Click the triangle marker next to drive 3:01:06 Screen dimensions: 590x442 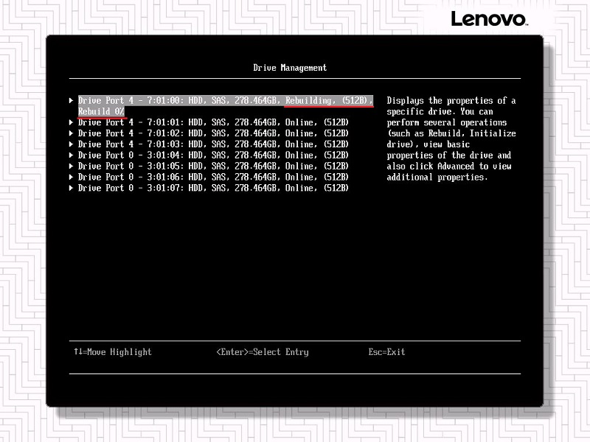click(72, 178)
